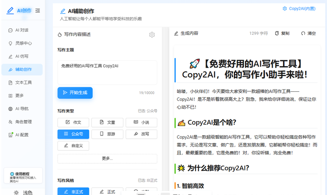The width and height of the screenshot is (327, 195).
Task: Click the flame icon beside 写作内容描述
Action: (x=60, y=34)
